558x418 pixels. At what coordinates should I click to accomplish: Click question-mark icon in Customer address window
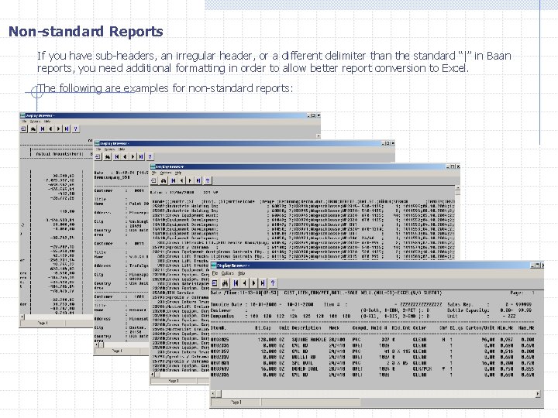tap(150, 156)
